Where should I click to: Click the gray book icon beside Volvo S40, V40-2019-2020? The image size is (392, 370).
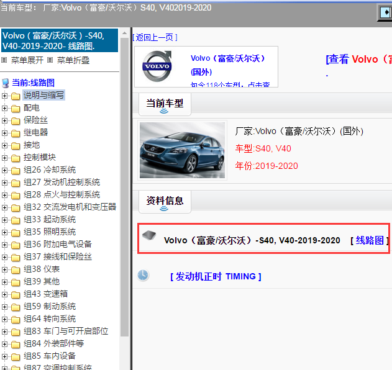click(x=149, y=235)
